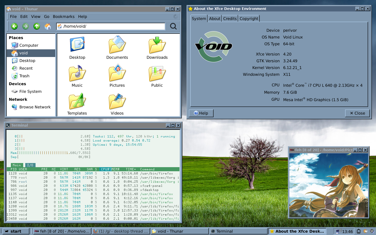376x235 pixels.
Task: Click the Help button in About Xfce
Action: (x=201, y=113)
